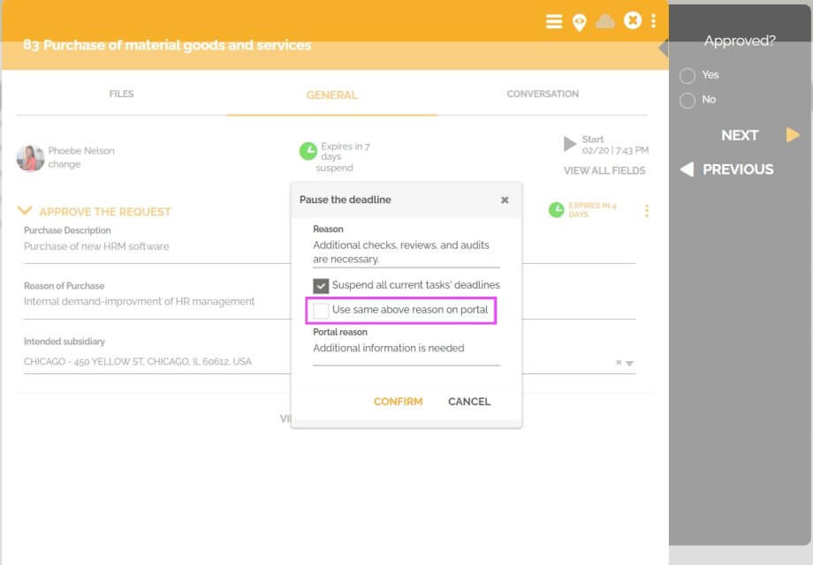The image size is (813, 565).
Task: Open the three-dot menu in the top-right corner
Action: [654, 21]
